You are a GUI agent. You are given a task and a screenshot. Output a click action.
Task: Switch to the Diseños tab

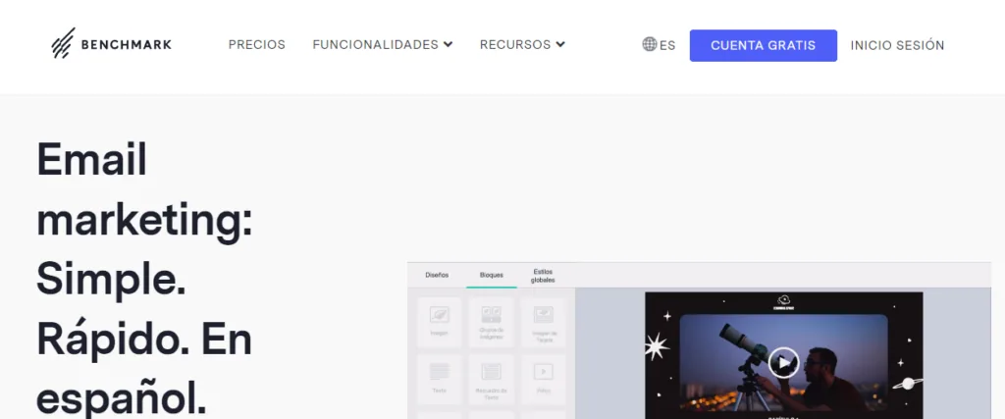click(437, 275)
